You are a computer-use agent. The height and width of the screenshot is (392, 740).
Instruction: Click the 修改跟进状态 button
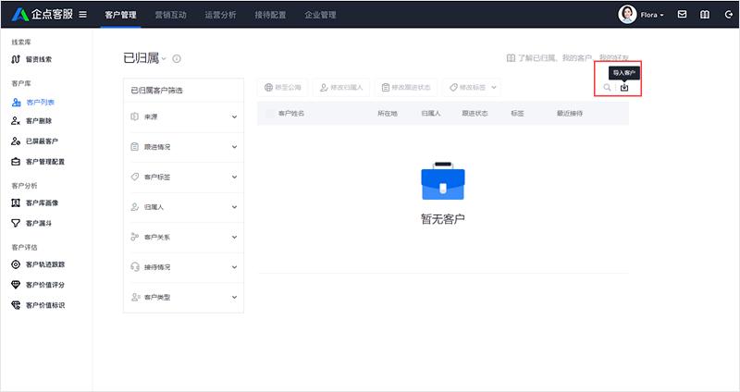(406, 88)
